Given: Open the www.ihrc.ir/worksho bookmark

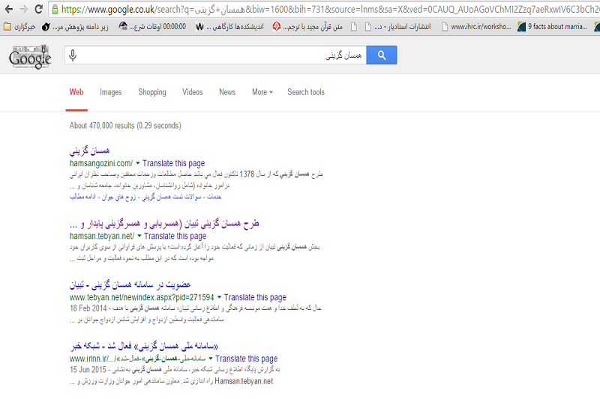Looking at the screenshot, I should point(476,27).
